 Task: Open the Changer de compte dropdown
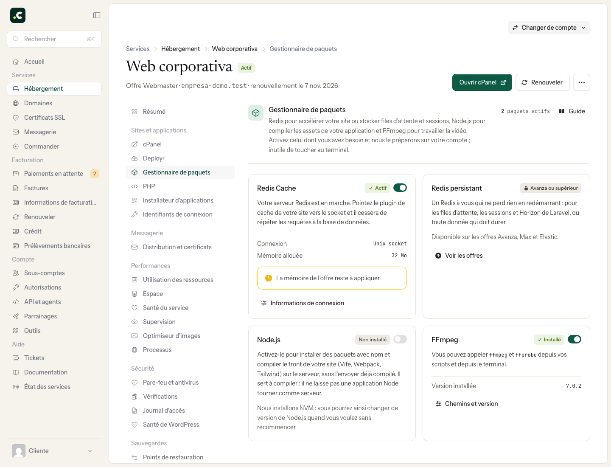pos(549,28)
